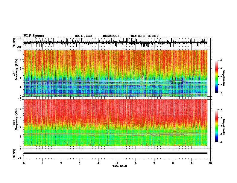Click the ch.2 spectrogram color scale bar
237x183 pixels.
tap(216, 126)
